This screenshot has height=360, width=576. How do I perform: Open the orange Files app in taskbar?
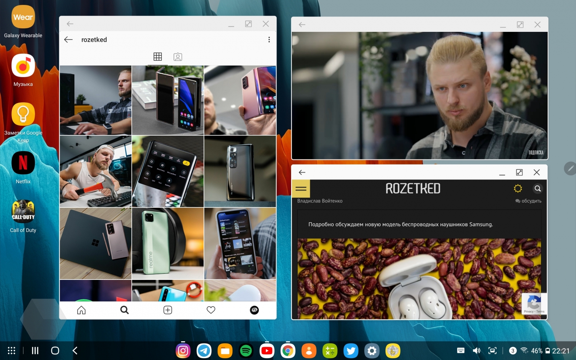(x=225, y=351)
